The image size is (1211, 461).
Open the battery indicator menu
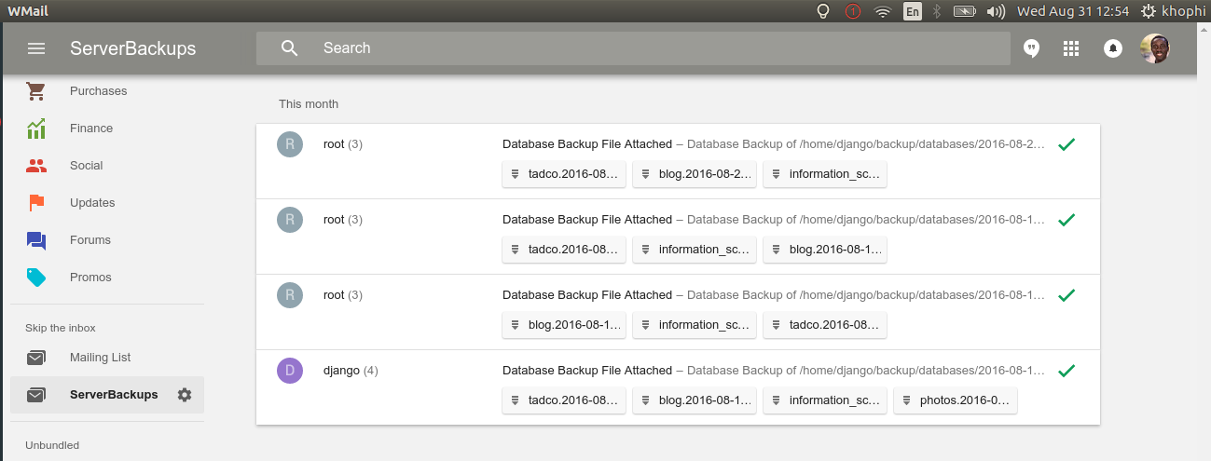click(x=965, y=11)
